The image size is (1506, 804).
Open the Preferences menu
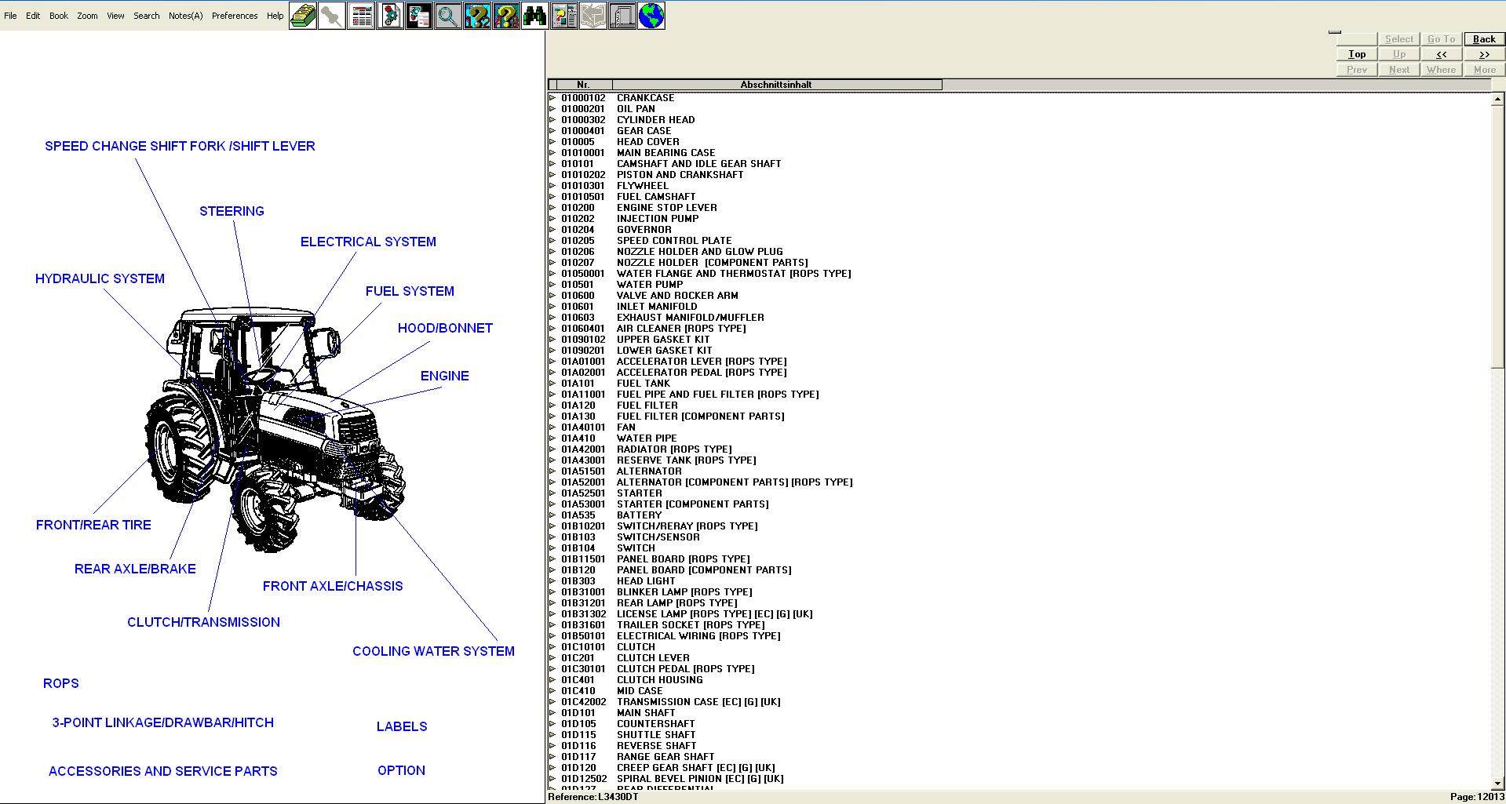(x=235, y=15)
